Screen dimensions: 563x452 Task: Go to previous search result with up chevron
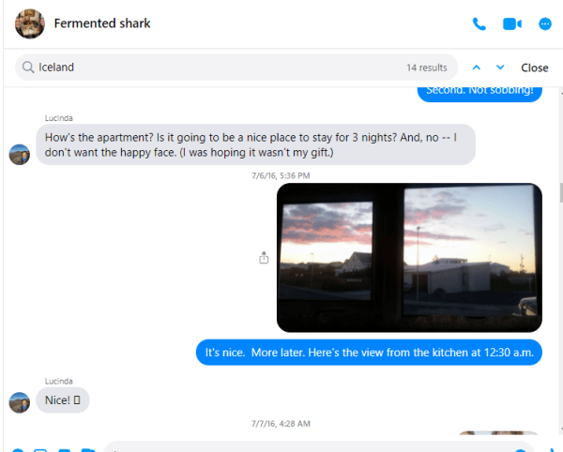(477, 68)
